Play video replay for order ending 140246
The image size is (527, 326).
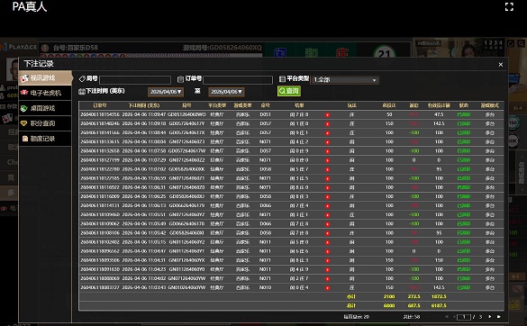[327, 124]
